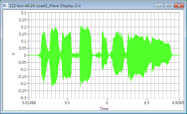Select the X-axis label 5.5

coord(67,103)
